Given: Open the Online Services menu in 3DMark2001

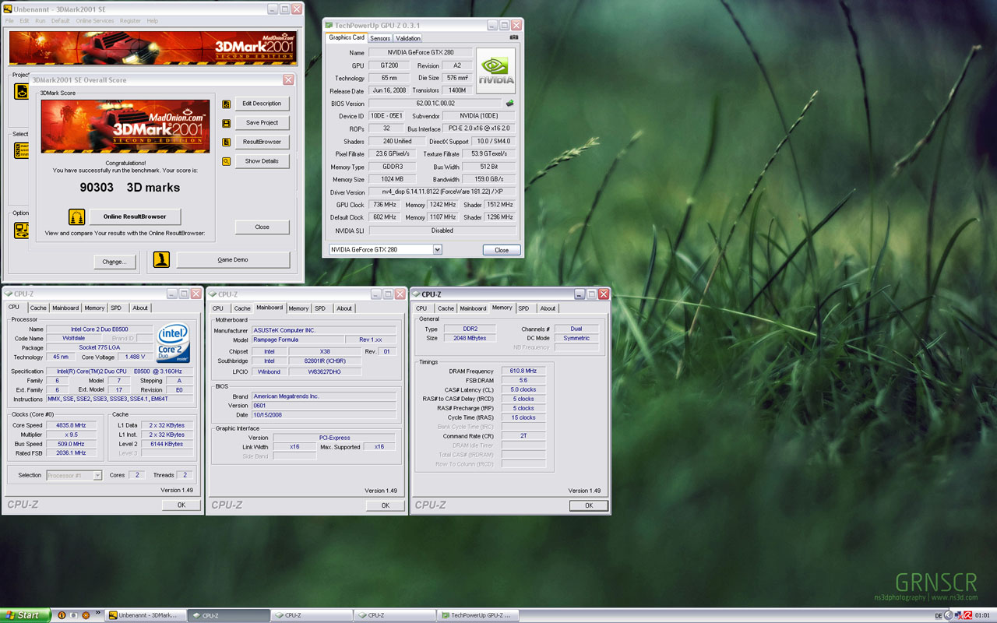Looking at the screenshot, I should [93, 21].
